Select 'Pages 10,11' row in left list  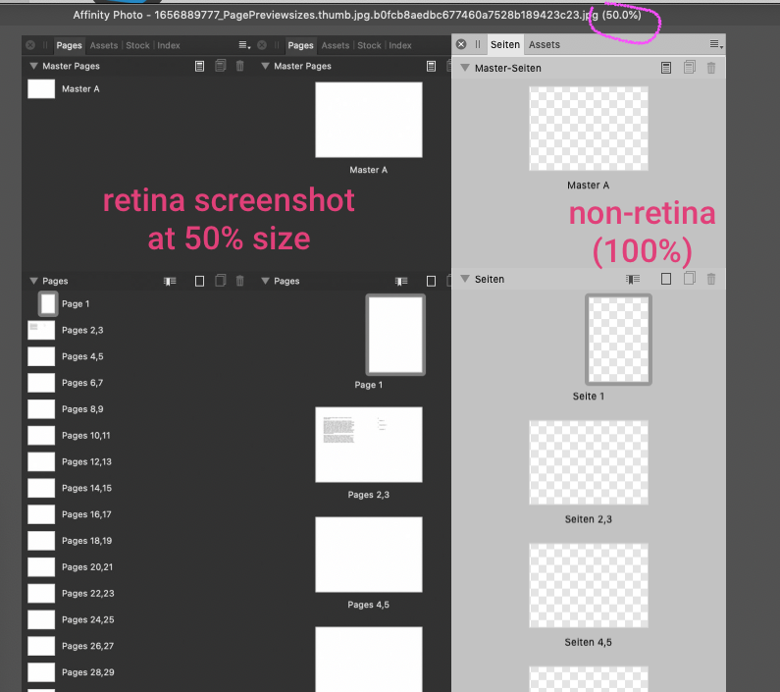(x=139, y=436)
